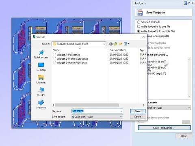Toggle the Toolpaths panel pin icon

pyautogui.click(x=193, y=3)
